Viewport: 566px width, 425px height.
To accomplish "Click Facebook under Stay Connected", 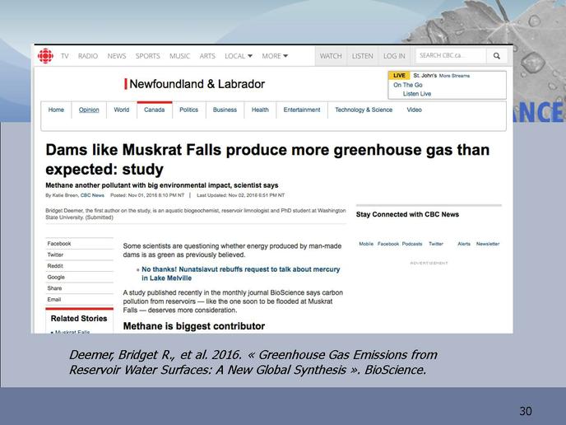I will pos(388,244).
